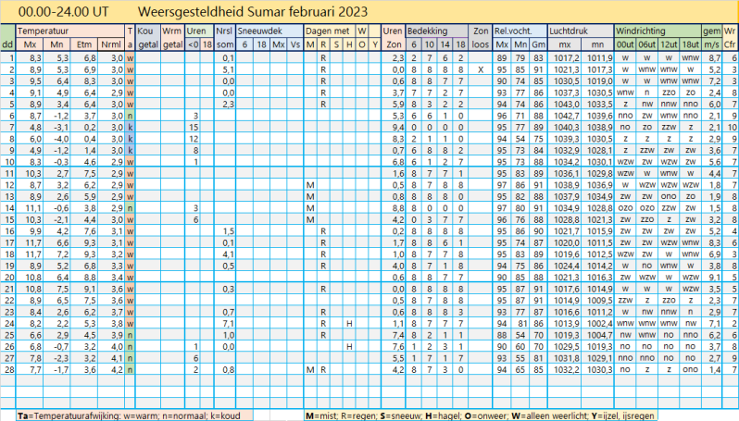The image size is (739, 421).
Task: Select the 'Bedekking' column header
Action: point(429,31)
